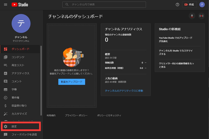Open カスタマイズ in the sidebar

[x=20, y=114]
